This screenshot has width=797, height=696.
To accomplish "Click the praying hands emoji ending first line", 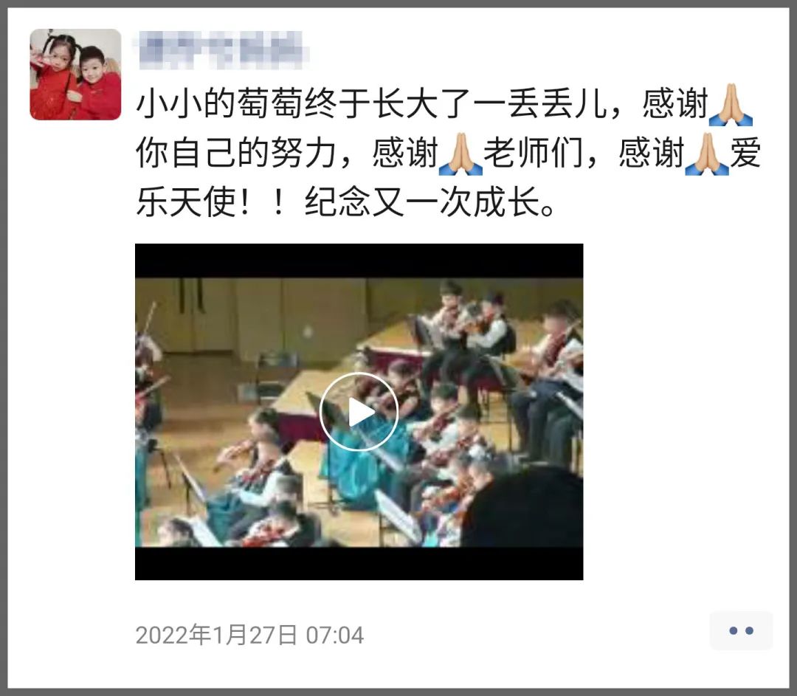I will click(731, 105).
